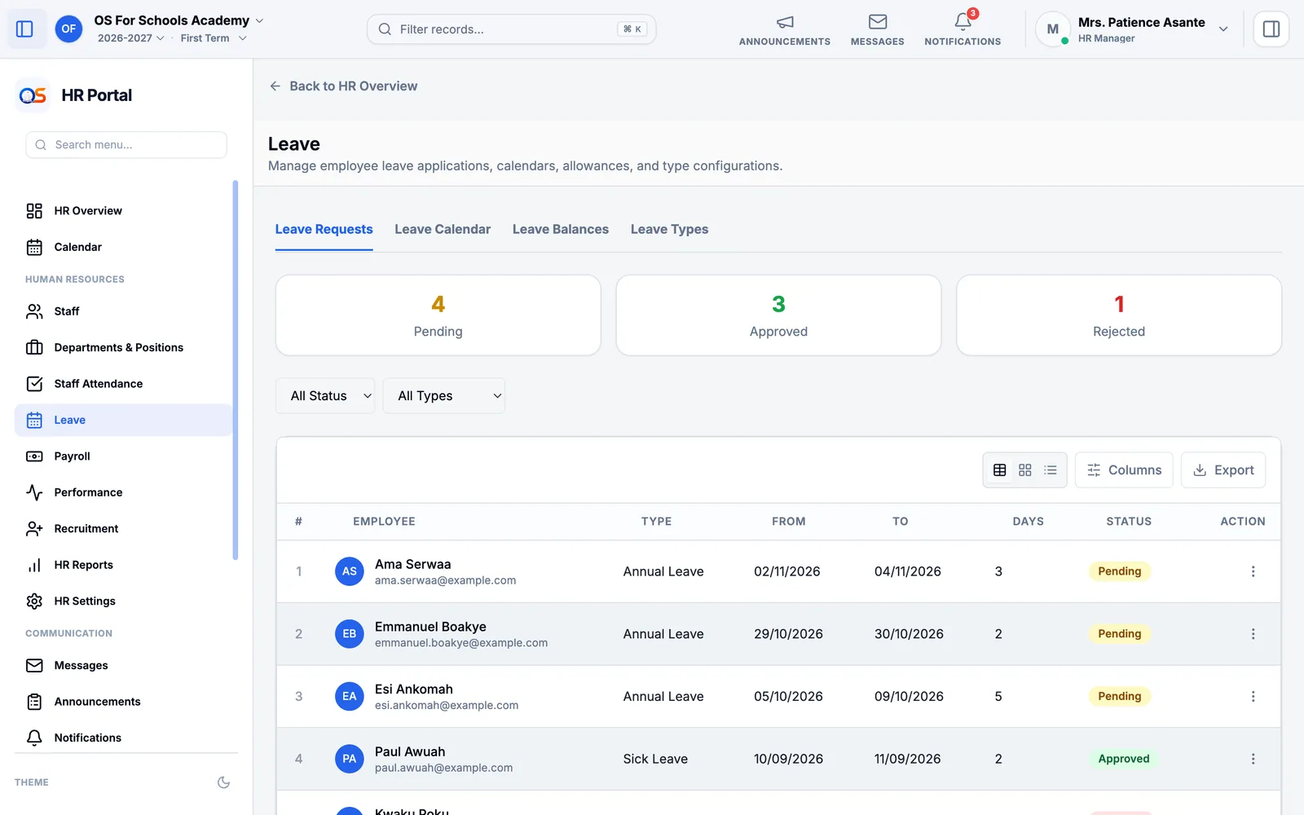Open Recruitment in the sidebar
1304x815 pixels.
pos(124,529)
